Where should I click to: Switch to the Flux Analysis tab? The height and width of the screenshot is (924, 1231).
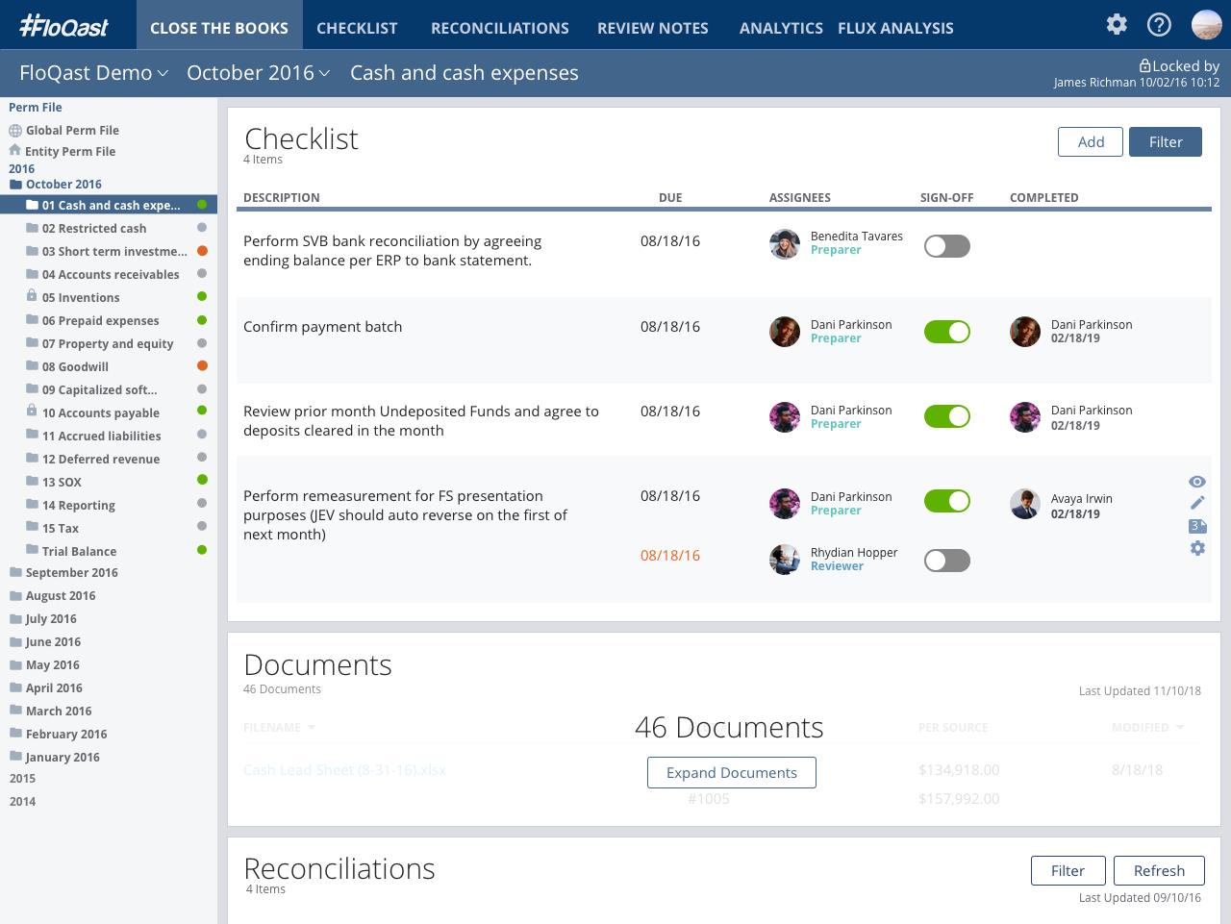(x=895, y=28)
